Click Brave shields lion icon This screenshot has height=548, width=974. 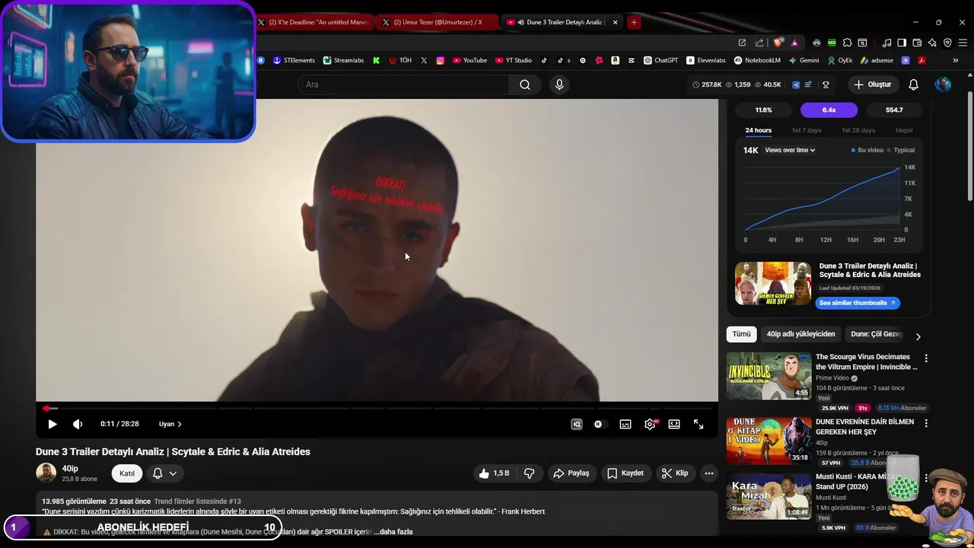(778, 43)
